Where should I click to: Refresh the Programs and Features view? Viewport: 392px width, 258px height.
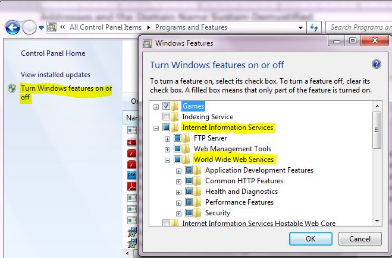(x=314, y=27)
